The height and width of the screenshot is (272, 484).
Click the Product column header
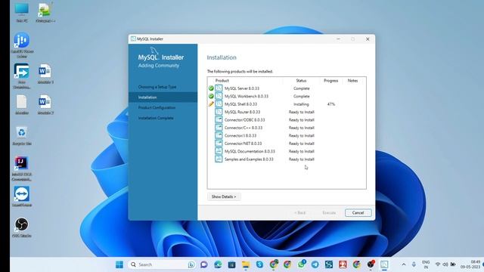point(222,81)
